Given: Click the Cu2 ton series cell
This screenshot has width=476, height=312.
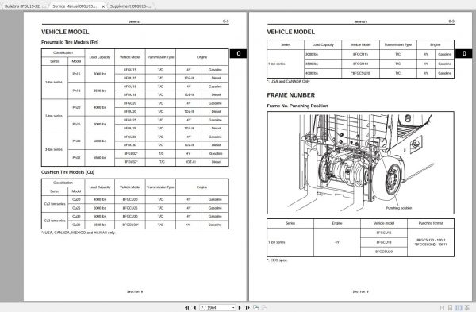Looking at the screenshot, I should [x=55, y=204].
